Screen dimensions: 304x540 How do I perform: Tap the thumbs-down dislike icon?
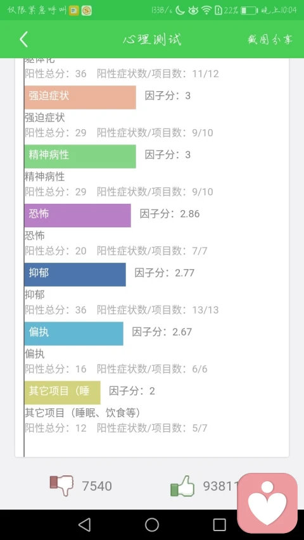[x=61, y=486]
